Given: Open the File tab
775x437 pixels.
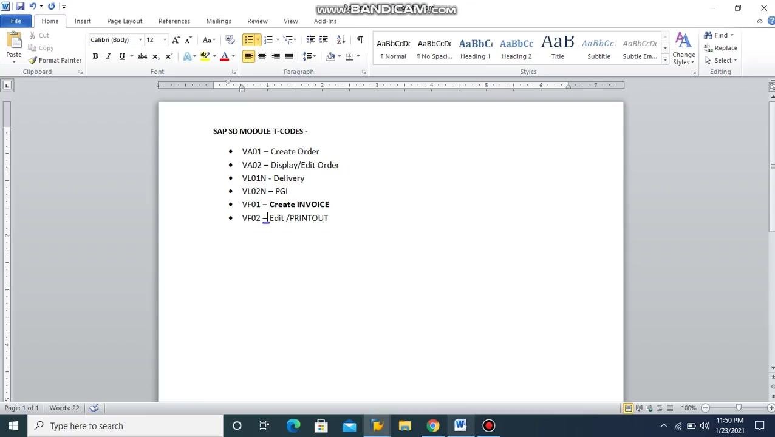Looking at the screenshot, I should click(x=16, y=21).
